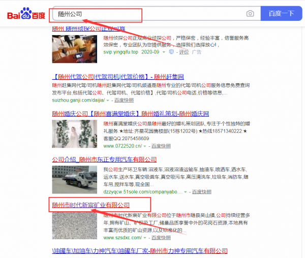Screen dimensions: 305x258
Task: Open the tanker truck thumbnail image
Action: [x=75, y=180]
